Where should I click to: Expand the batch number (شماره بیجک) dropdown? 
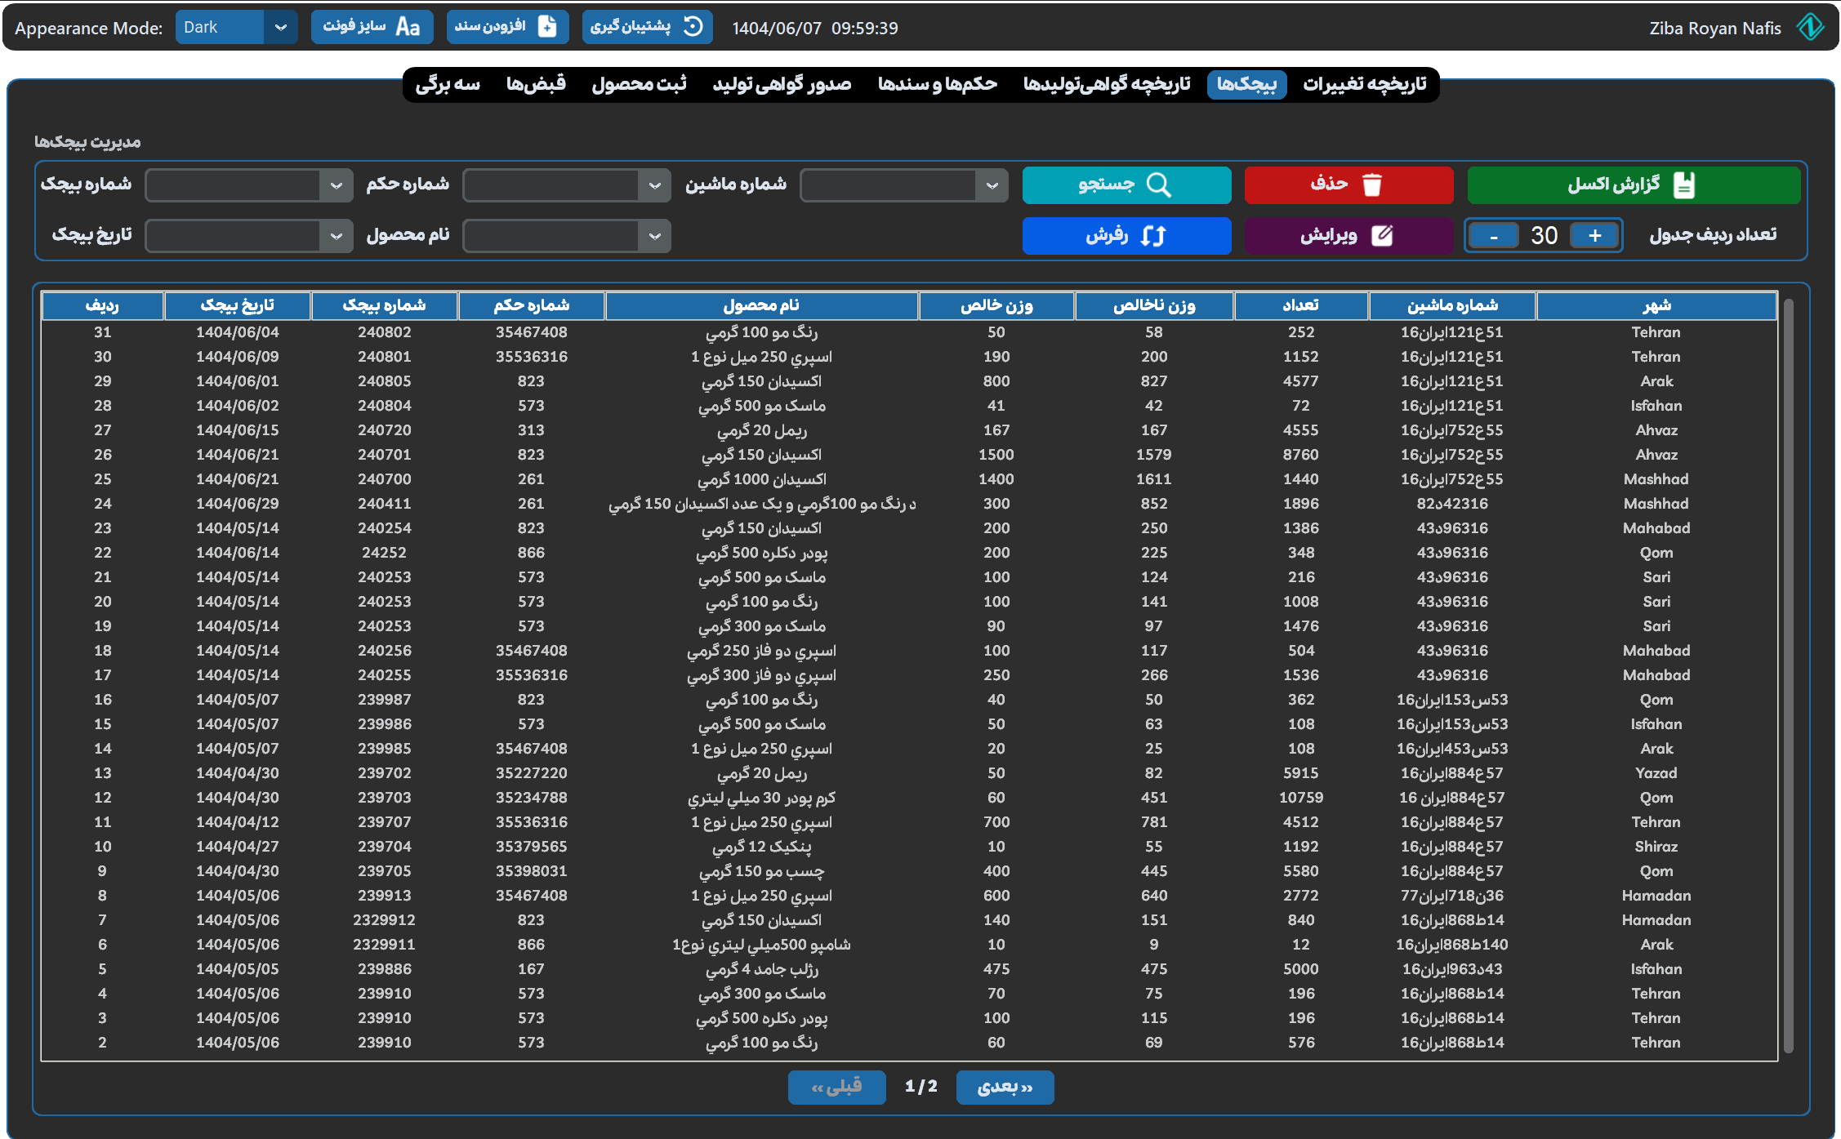tap(336, 185)
